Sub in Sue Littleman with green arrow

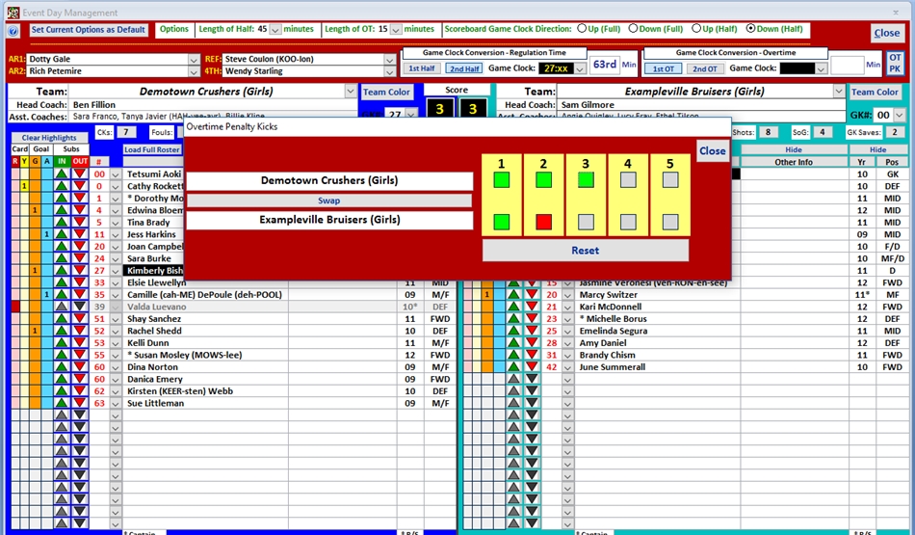[x=62, y=403]
